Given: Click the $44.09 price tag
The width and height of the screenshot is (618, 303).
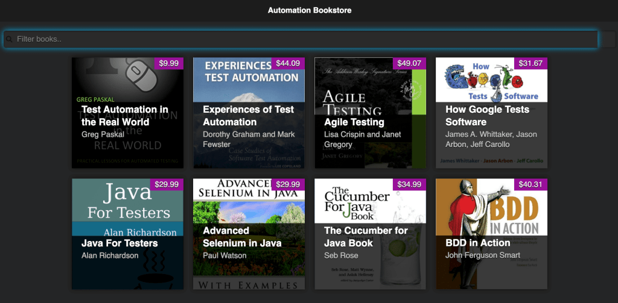Looking at the screenshot, I should coord(288,63).
